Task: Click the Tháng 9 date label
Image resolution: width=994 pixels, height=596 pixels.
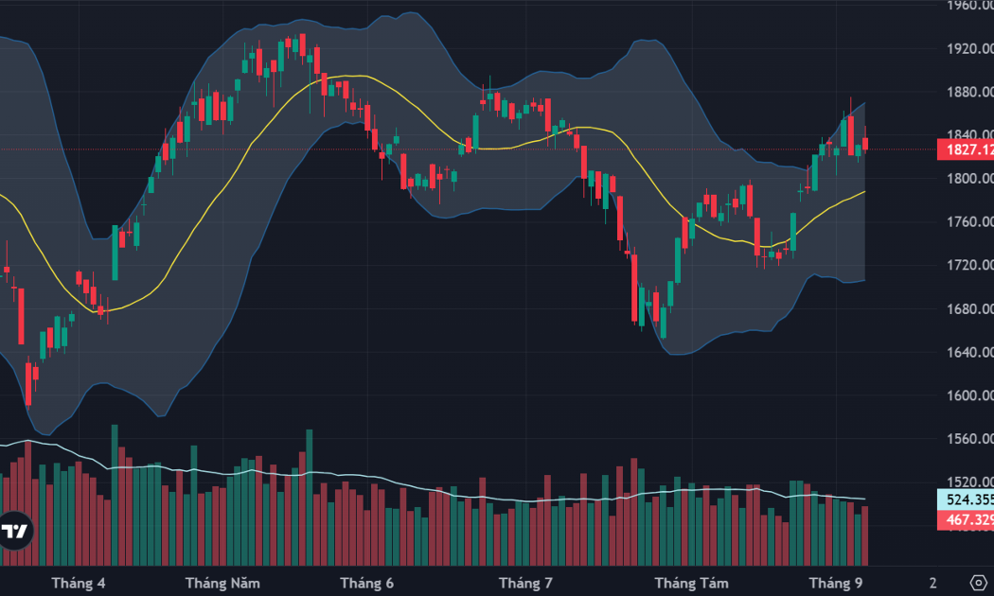Action: [x=836, y=583]
